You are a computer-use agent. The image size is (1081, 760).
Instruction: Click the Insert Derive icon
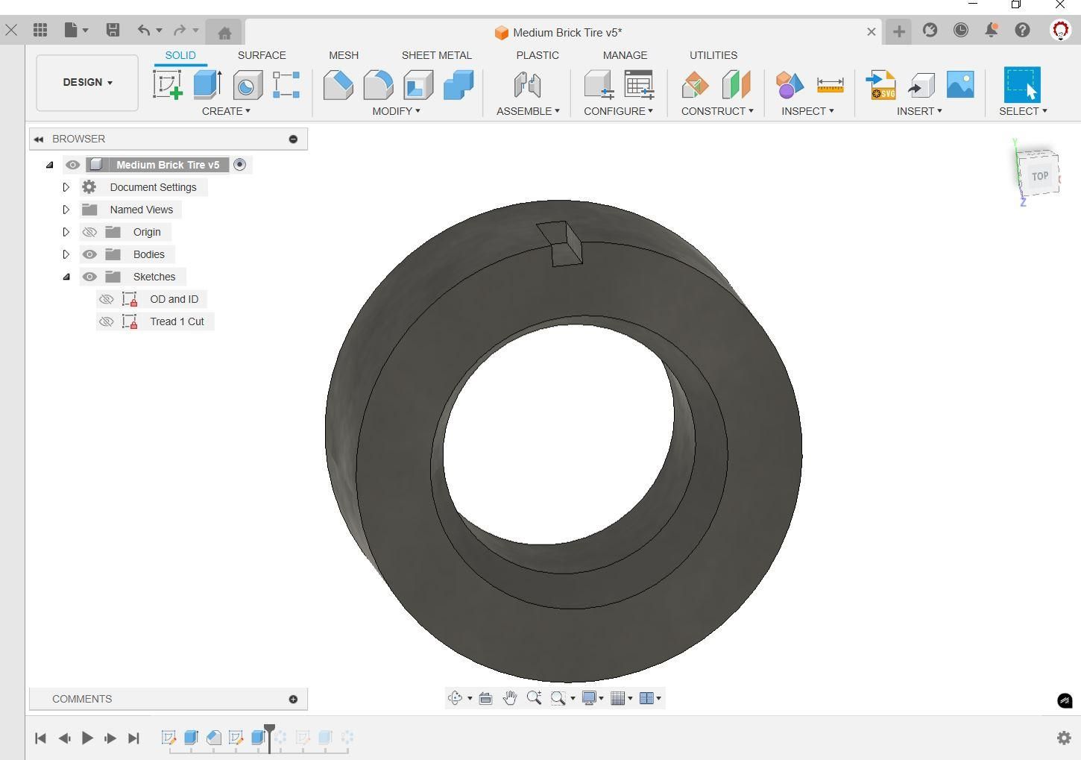[x=921, y=84]
